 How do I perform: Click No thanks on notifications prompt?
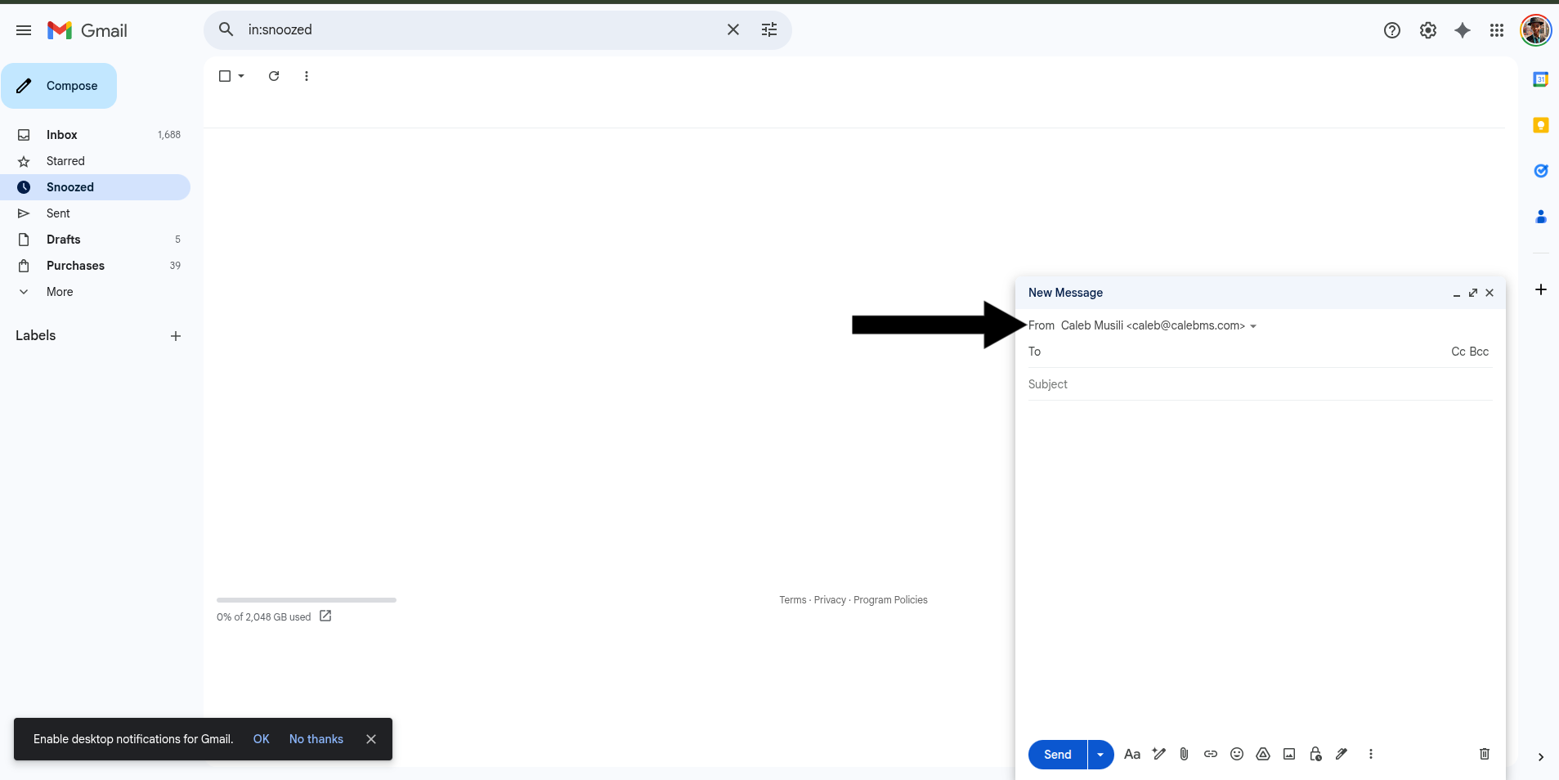point(316,739)
